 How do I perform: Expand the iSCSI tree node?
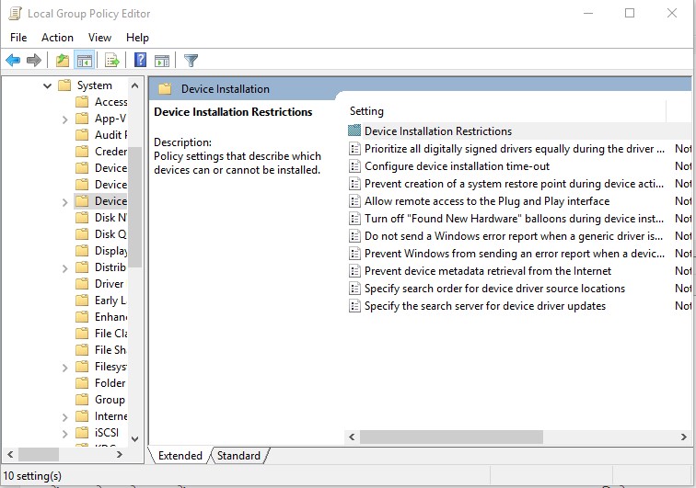[x=64, y=434]
